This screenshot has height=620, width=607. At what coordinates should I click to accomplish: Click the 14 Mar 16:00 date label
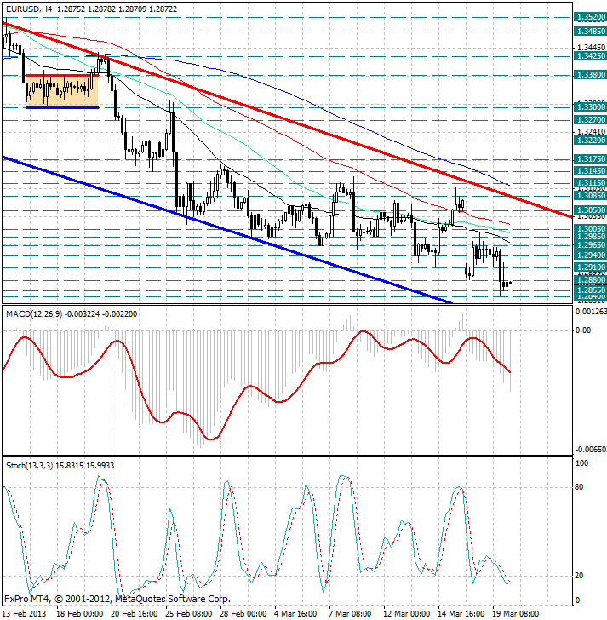(461, 613)
